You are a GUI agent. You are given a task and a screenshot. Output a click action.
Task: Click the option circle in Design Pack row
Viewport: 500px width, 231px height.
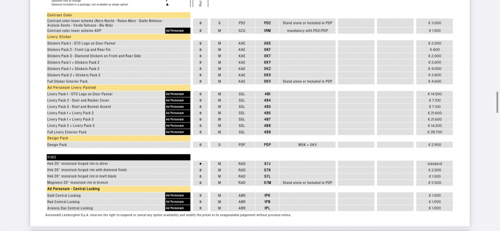(200, 145)
